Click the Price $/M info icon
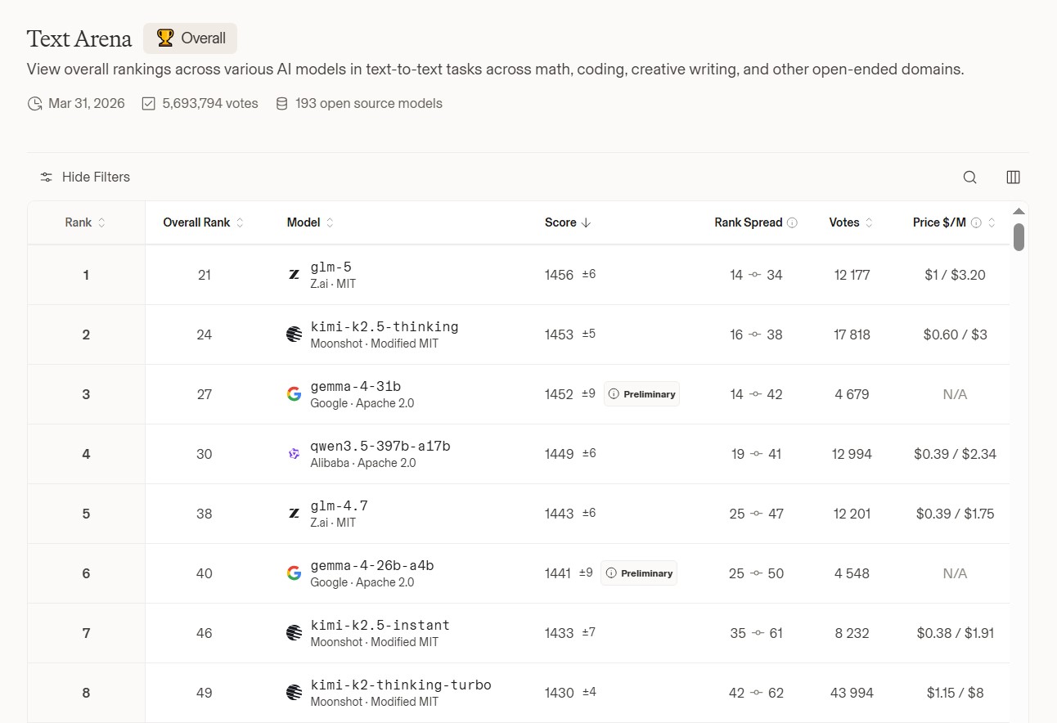This screenshot has width=1057, height=723. (976, 222)
